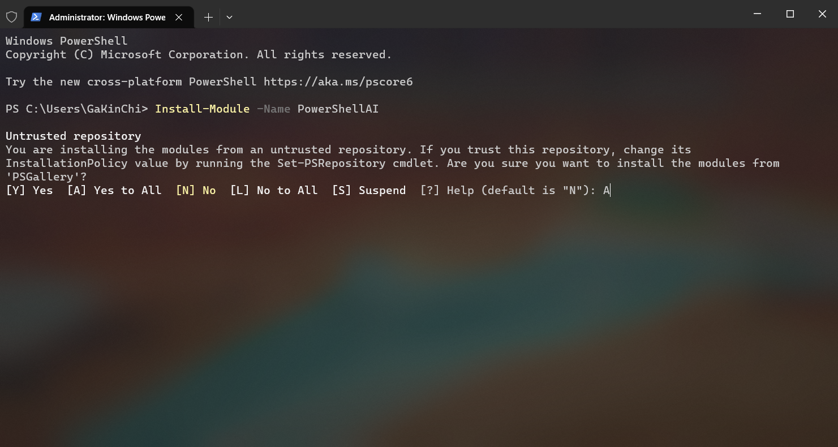Maximize the Terminal window
838x447 pixels.
point(790,14)
